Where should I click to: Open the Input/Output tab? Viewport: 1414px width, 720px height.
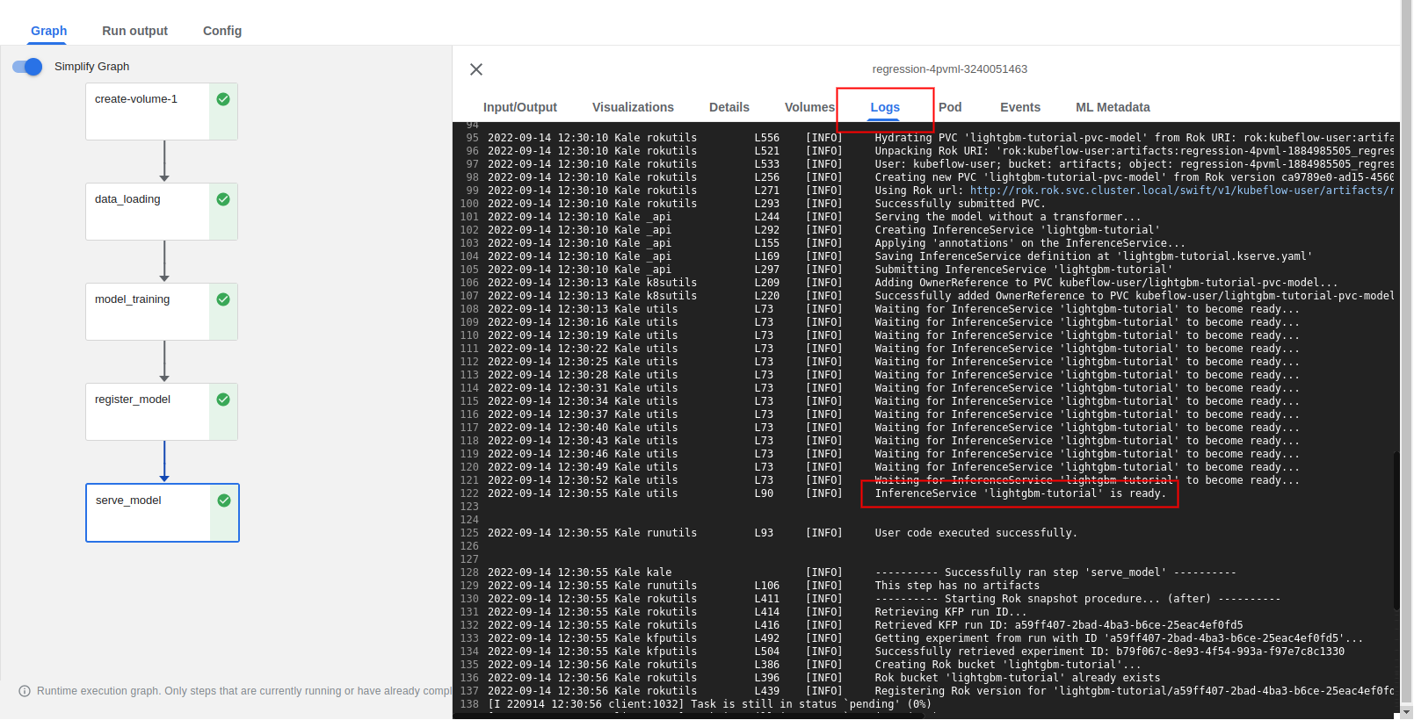click(520, 107)
